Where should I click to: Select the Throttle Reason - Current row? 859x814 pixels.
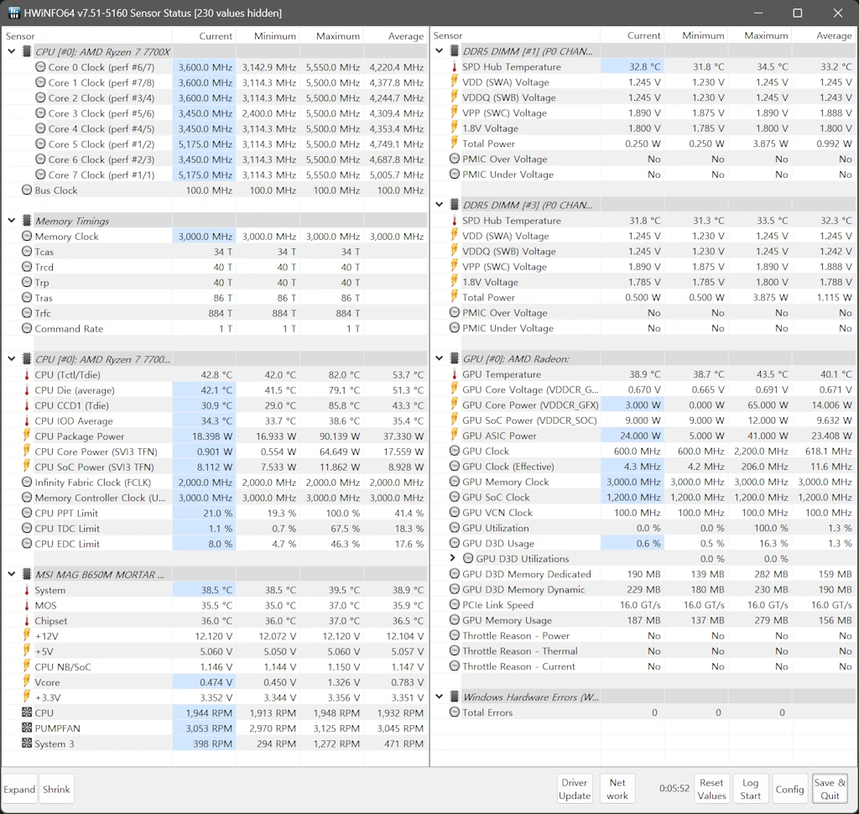click(x=643, y=666)
